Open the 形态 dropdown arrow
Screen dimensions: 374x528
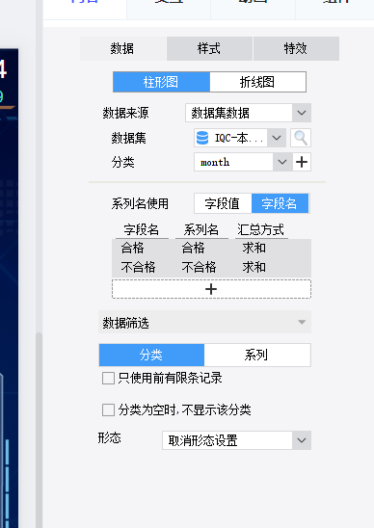[x=302, y=440]
